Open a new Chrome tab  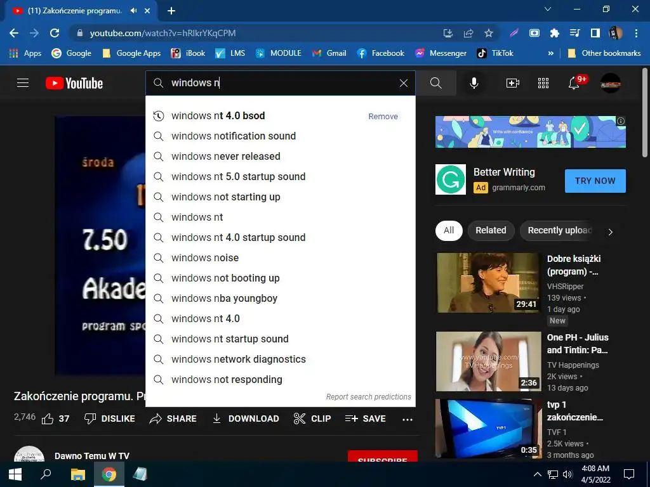(171, 11)
